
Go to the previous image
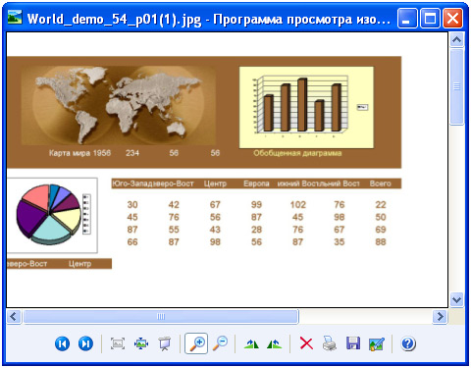point(62,343)
